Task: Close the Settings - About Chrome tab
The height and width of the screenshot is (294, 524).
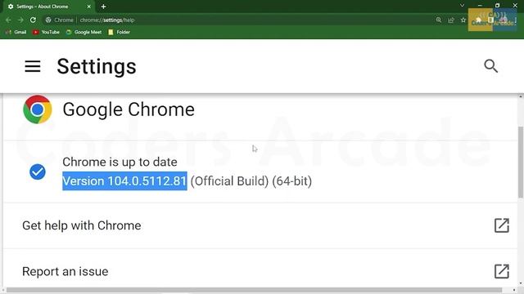Action: [89, 7]
